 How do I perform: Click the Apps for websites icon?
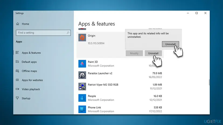click(17, 80)
